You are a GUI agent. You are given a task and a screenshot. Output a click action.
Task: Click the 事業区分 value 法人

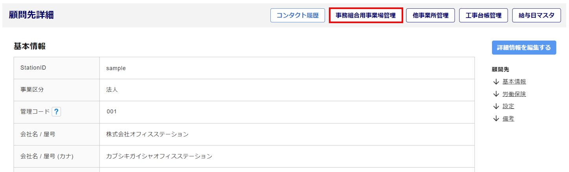coord(112,90)
